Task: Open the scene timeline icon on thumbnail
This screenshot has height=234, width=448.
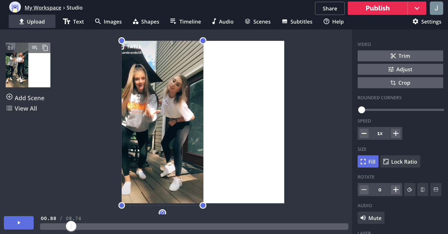Action: pyautogui.click(x=35, y=48)
